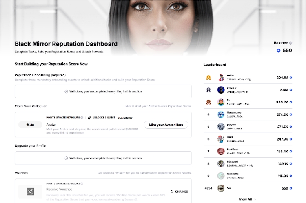Click the 2x multiplier badge
The height and width of the screenshot is (203, 306).
tap(30, 125)
